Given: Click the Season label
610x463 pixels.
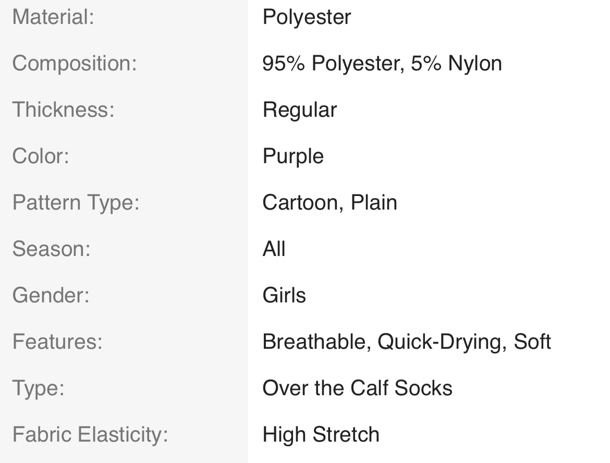Looking at the screenshot, I should pyautogui.click(x=51, y=249).
